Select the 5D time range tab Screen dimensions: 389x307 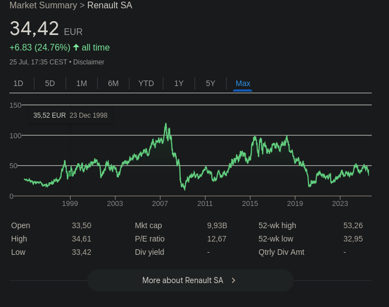(x=50, y=83)
